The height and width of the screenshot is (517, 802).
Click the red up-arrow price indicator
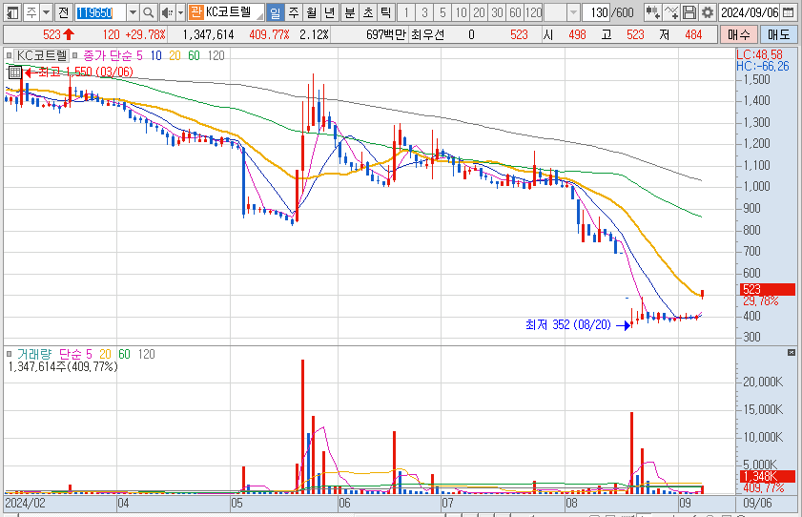point(69,34)
